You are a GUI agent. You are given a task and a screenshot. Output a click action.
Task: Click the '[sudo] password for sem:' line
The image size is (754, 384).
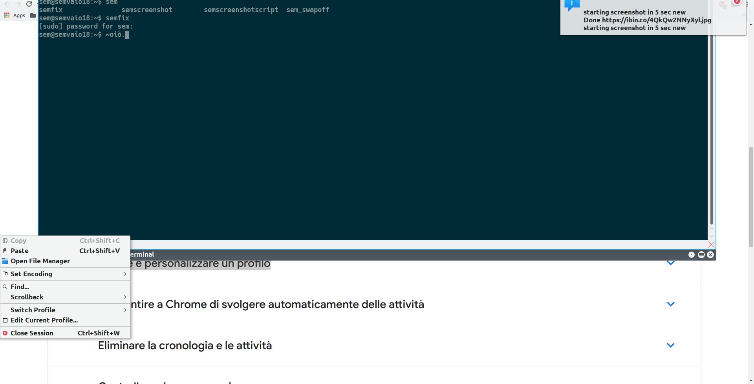86,26
